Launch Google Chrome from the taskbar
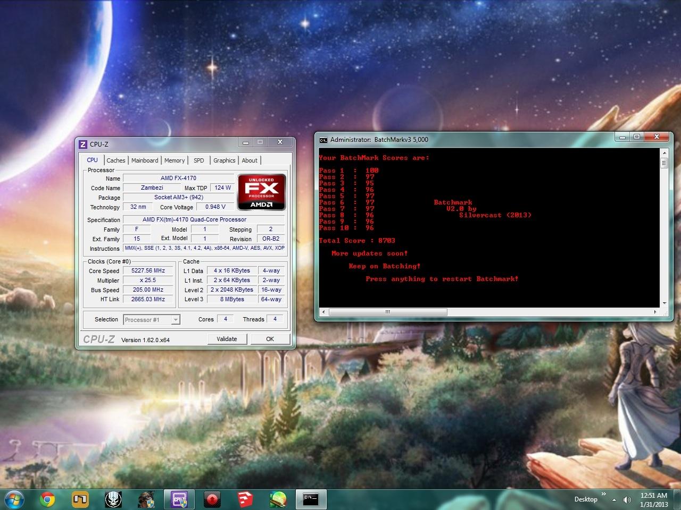The image size is (681, 510). click(x=47, y=499)
